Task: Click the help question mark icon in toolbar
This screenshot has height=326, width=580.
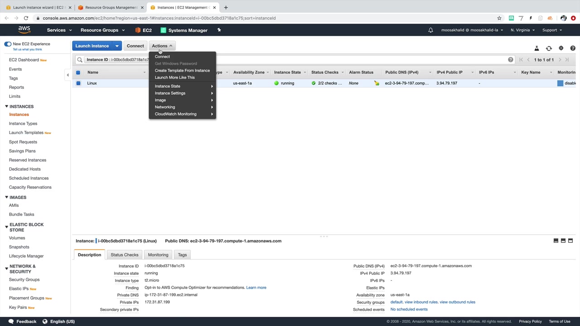Action: (573, 48)
